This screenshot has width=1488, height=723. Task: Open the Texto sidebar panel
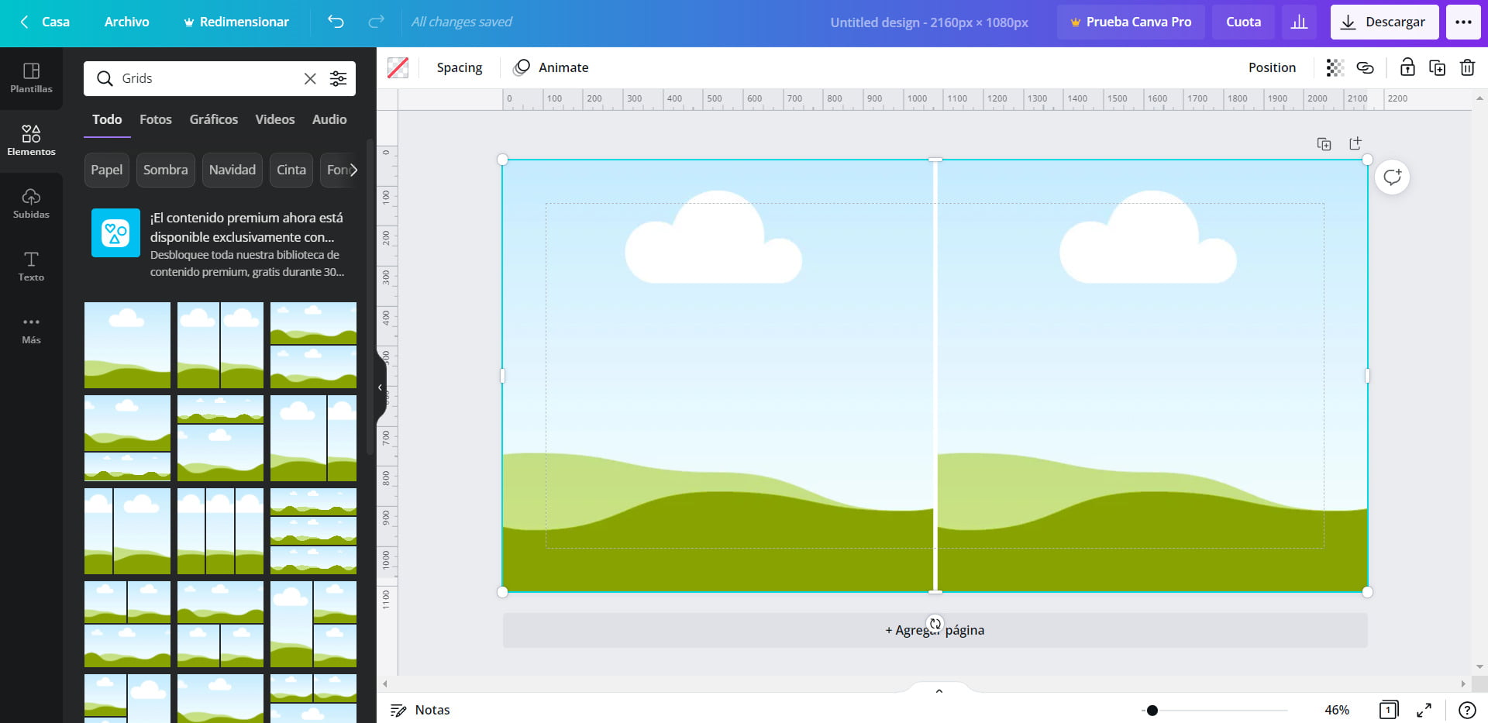(31, 266)
